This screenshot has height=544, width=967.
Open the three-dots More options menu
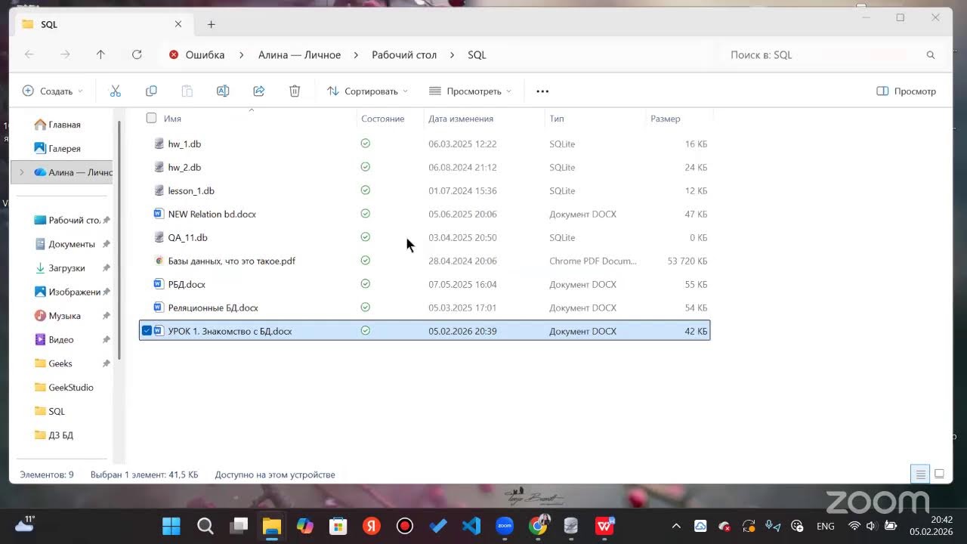click(542, 91)
